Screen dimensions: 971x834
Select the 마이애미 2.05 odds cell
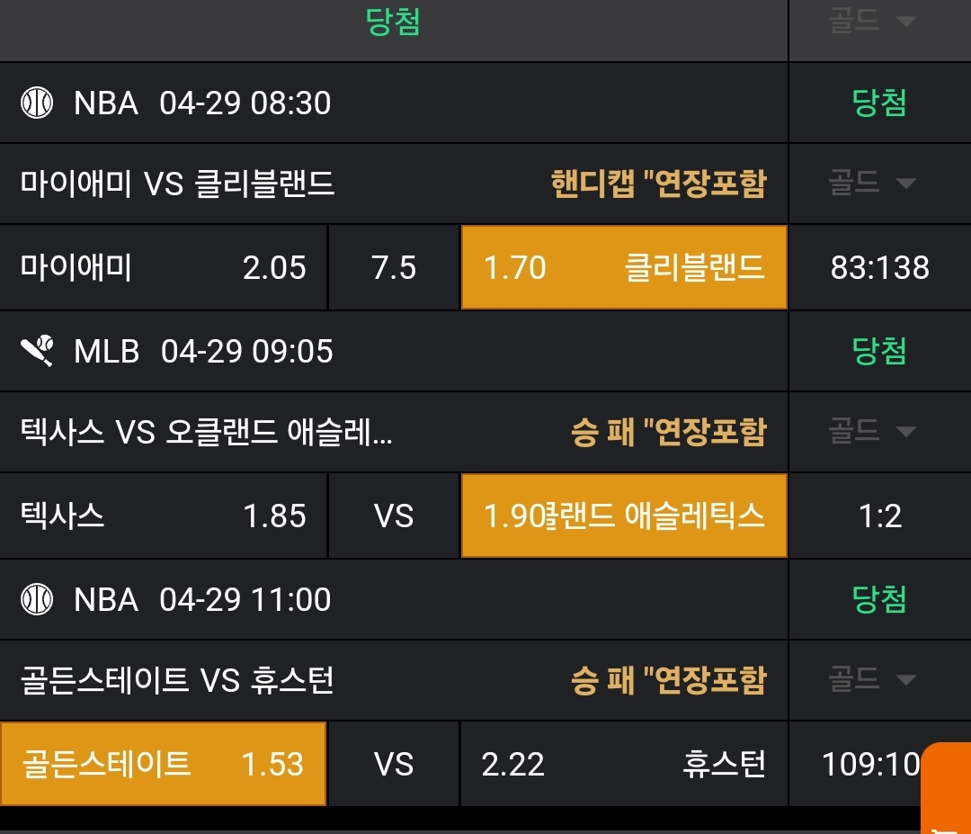[163, 268]
